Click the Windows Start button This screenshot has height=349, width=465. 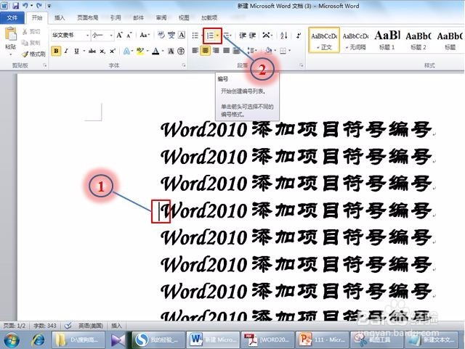coord(12,340)
